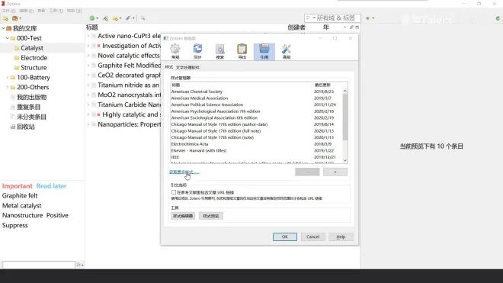Select the Cite preferences pane (folder icon)
This screenshot has width=503, height=283.
[264, 51]
